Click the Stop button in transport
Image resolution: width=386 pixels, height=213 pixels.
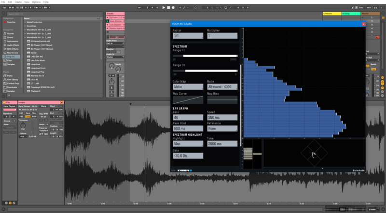[x=169, y=8]
